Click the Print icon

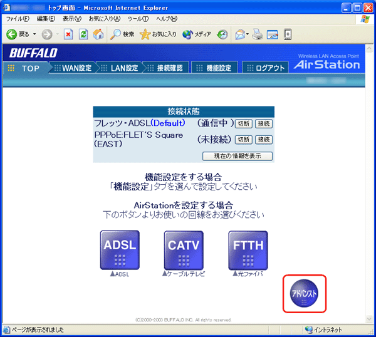click(258, 34)
